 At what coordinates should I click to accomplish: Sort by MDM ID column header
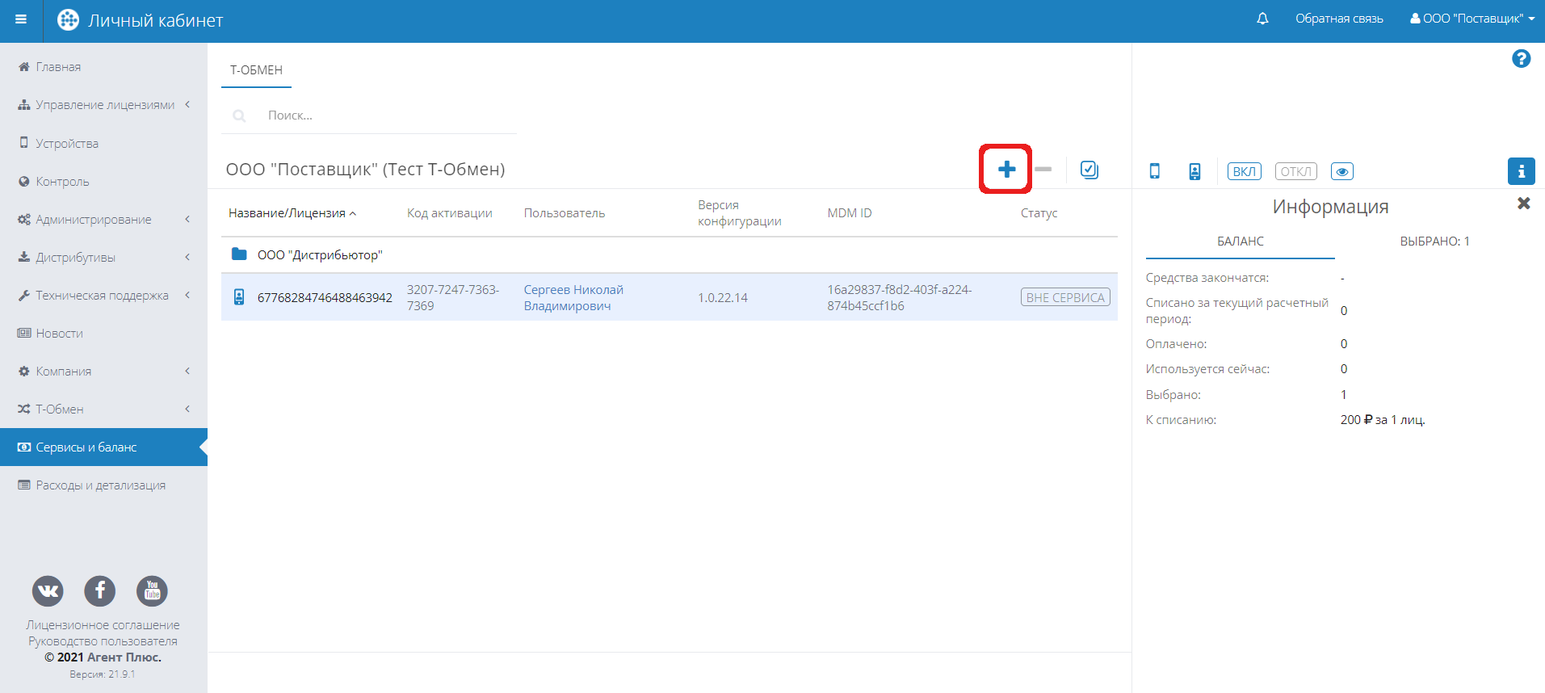point(849,213)
